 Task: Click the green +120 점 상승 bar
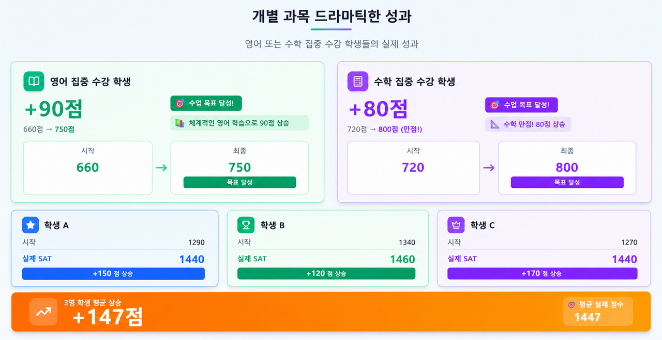[326, 273]
